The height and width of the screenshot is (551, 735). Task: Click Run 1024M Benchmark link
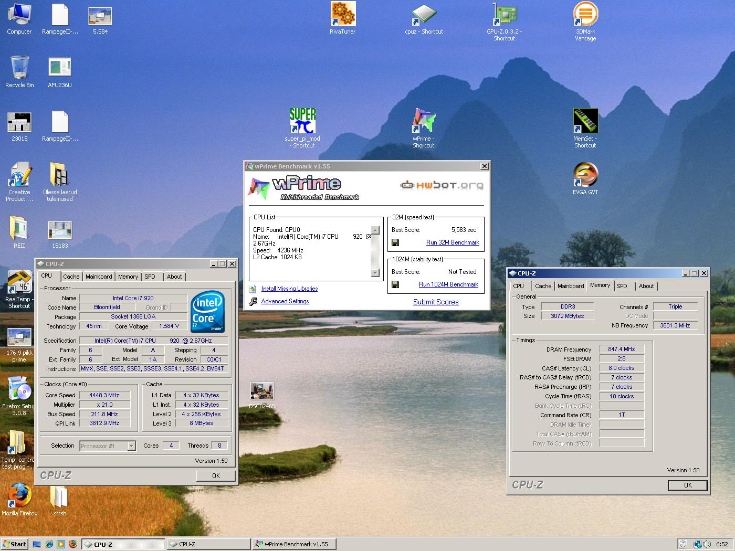click(x=448, y=284)
